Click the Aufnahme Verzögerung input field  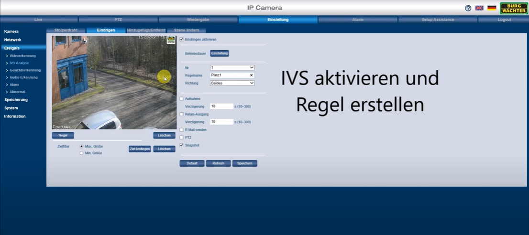pyautogui.click(x=221, y=106)
